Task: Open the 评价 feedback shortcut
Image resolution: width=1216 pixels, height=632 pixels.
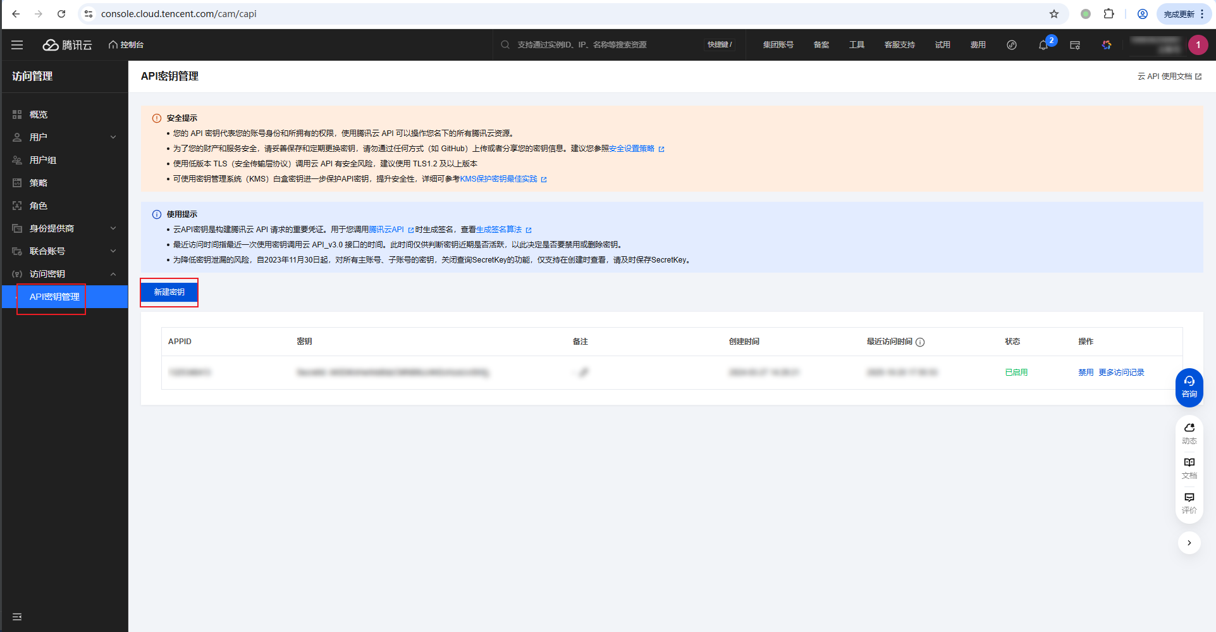Action: 1189,503
